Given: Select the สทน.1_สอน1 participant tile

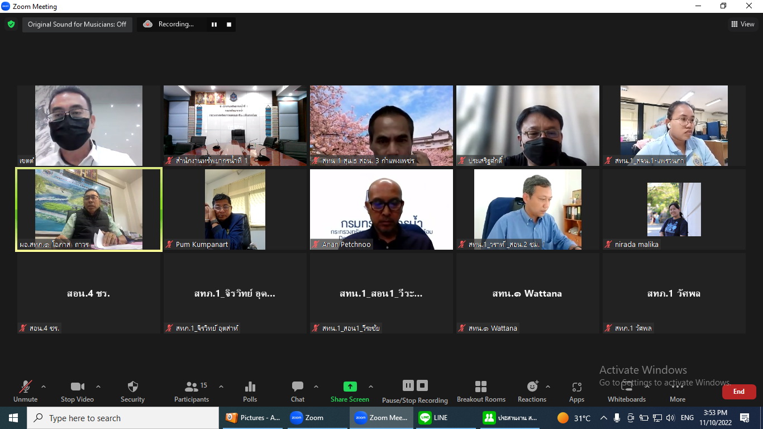Looking at the screenshot, I should [381, 293].
